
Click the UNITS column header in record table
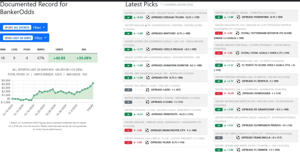point(59,50)
